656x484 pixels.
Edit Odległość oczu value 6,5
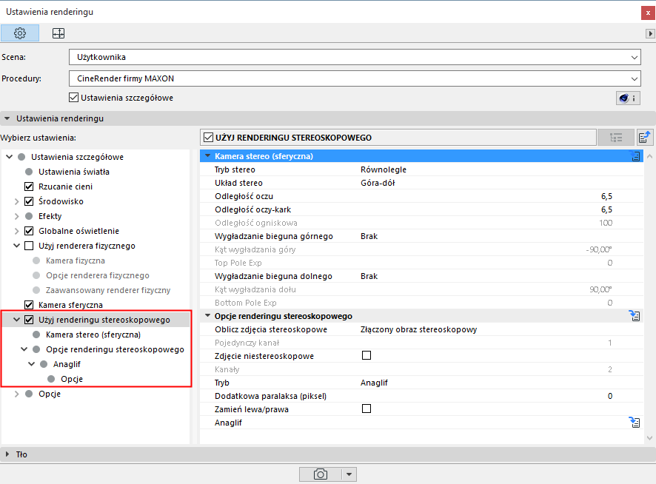tap(606, 196)
